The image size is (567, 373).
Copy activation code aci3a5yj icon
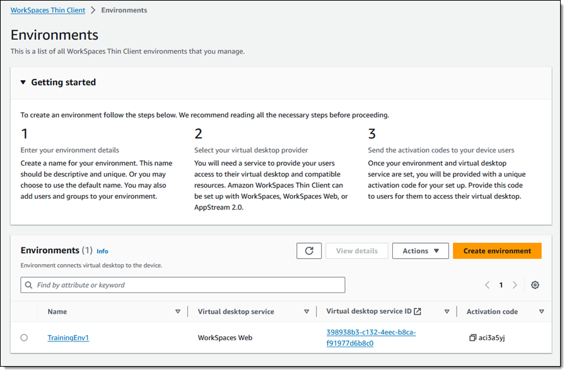click(472, 338)
